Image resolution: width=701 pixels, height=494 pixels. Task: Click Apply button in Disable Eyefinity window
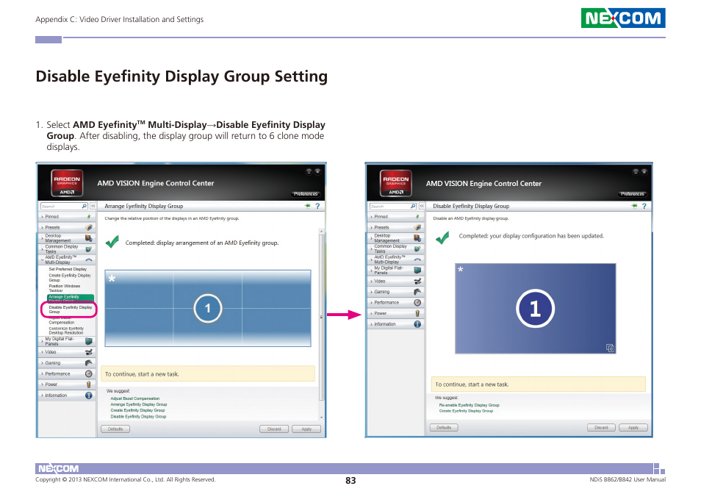pos(633,427)
